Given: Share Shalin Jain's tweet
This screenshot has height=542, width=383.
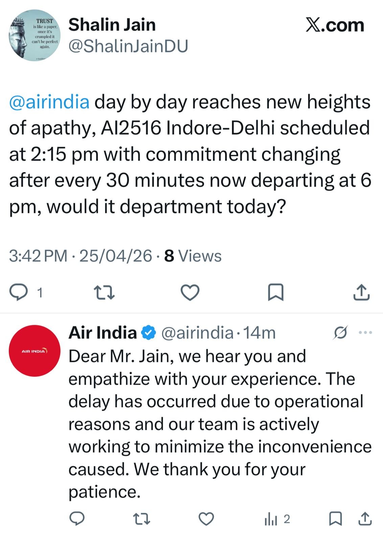Looking at the screenshot, I should point(361,292).
